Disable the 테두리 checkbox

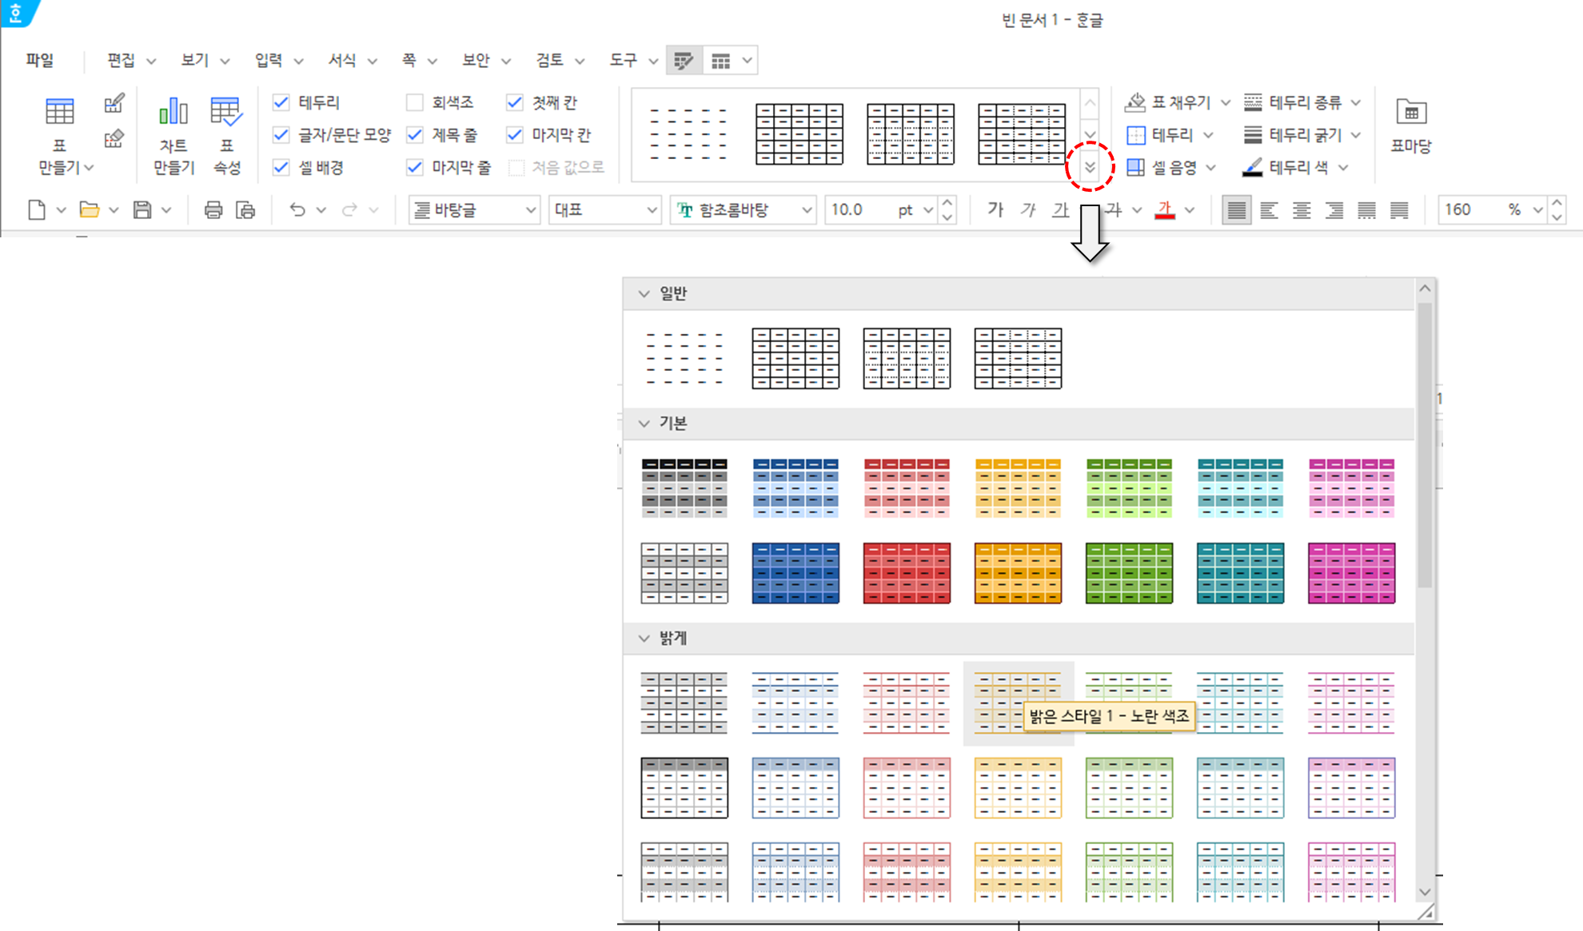[x=281, y=102]
